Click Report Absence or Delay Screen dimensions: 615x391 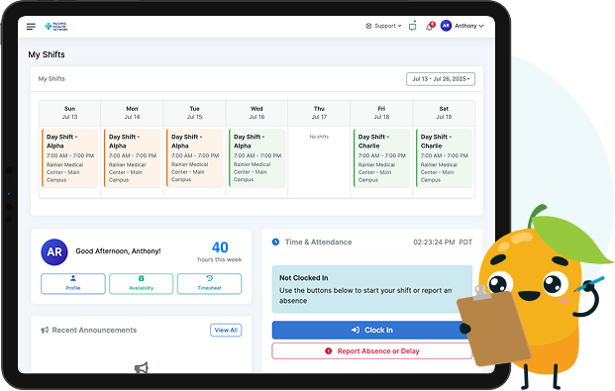coord(371,351)
